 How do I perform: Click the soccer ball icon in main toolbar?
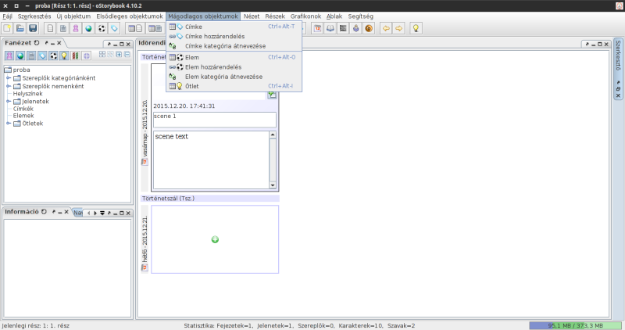(102, 28)
